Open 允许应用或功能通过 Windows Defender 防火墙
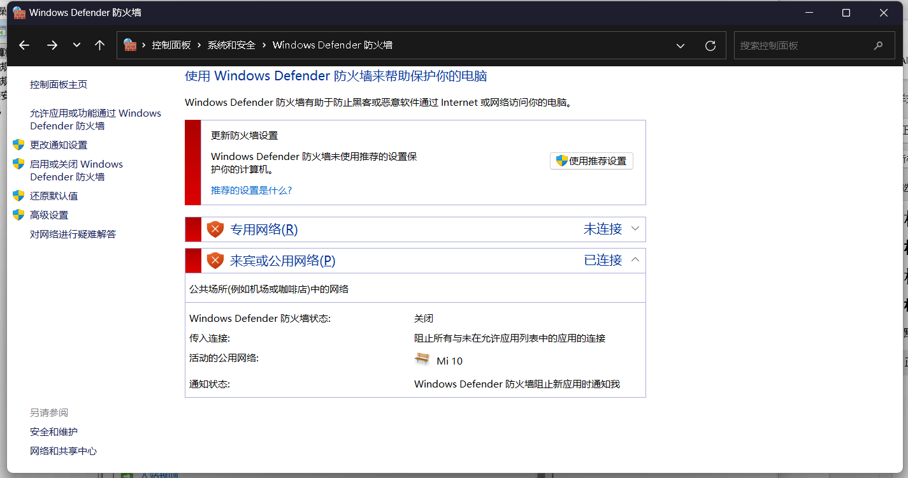Image resolution: width=908 pixels, height=478 pixels. 96,119
